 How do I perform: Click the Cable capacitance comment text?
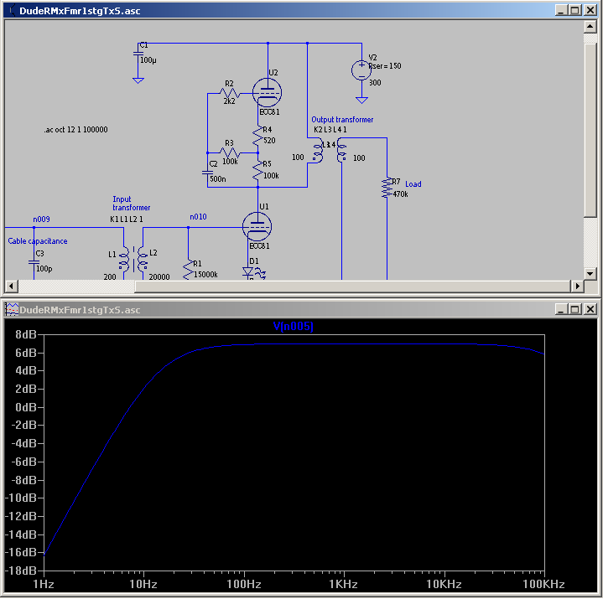38,241
